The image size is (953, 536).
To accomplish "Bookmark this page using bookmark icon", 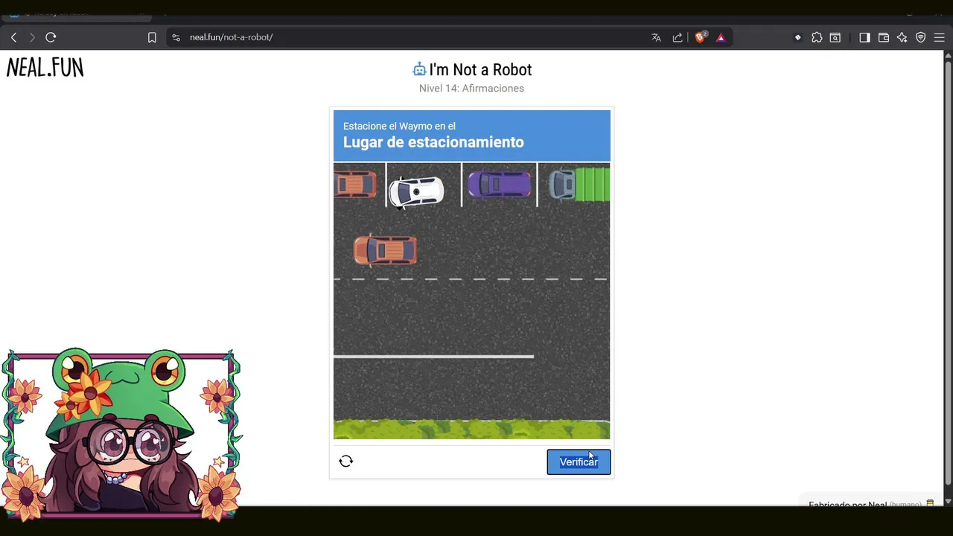I will tap(152, 37).
